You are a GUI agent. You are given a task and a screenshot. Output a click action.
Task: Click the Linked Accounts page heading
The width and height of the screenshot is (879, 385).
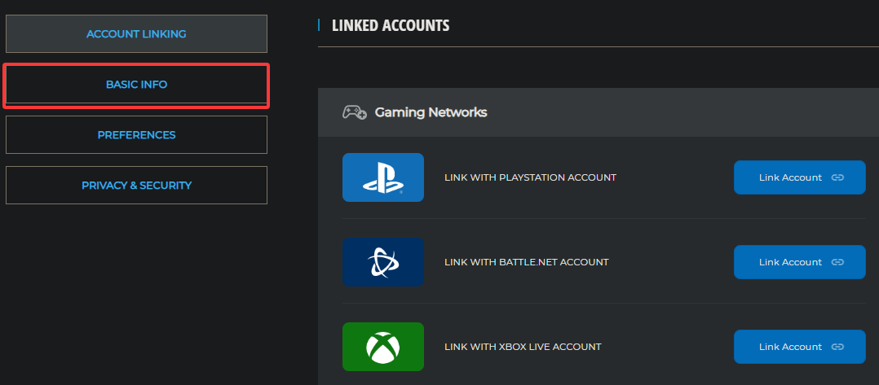(x=390, y=25)
